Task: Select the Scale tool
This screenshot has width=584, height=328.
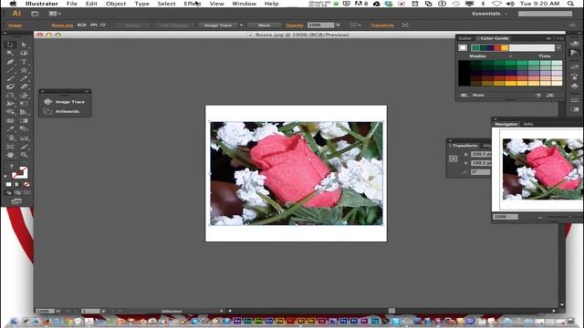Action: [24, 95]
